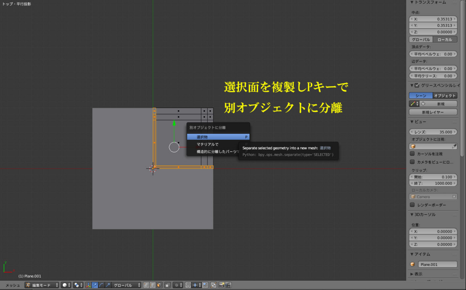This screenshot has height=290, width=466.
Task: Select the translate manipulator arrow icon
Action: tap(95, 285)
